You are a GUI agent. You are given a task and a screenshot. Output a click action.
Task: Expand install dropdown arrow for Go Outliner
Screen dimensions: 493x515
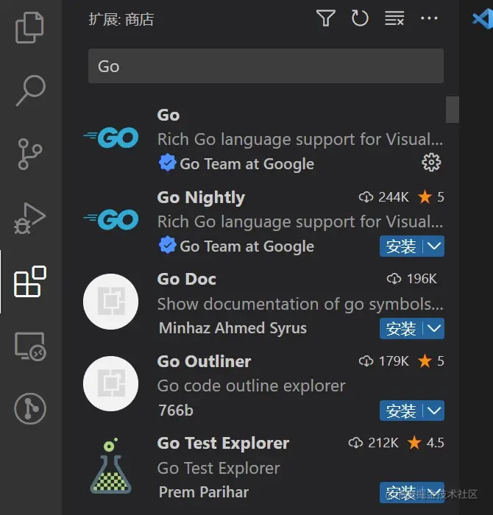pyautogui.click(x=435, y=411)
